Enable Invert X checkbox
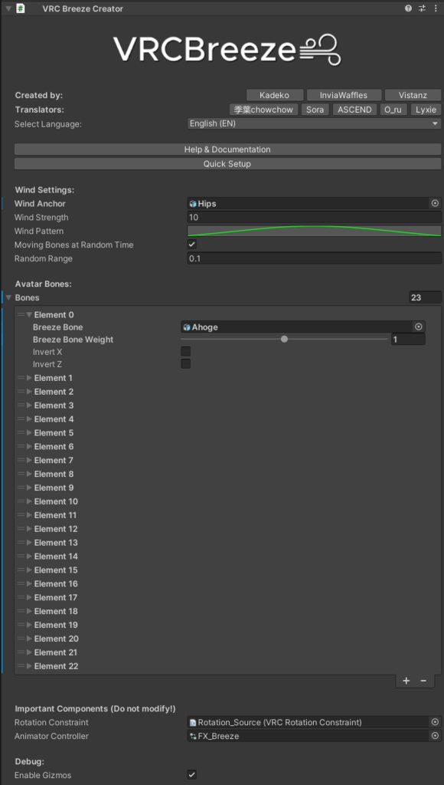 (185, 351)
